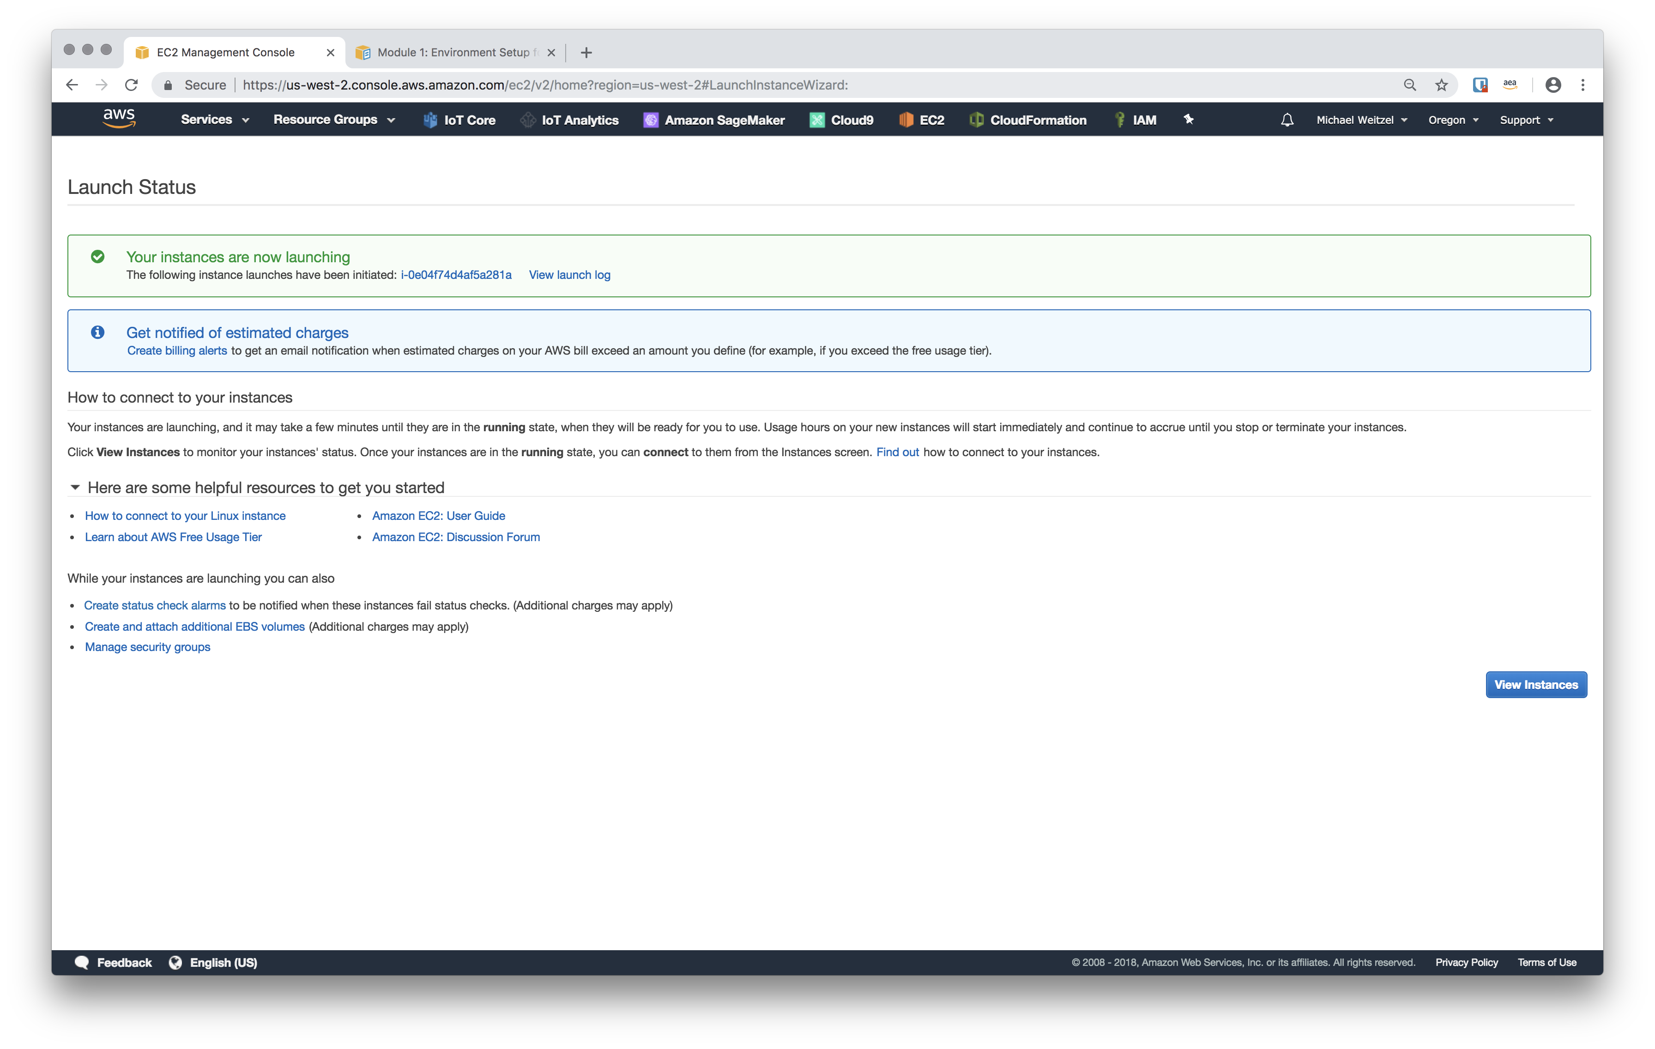Open the Privacy Policy link

click(x=1467, y=962)
